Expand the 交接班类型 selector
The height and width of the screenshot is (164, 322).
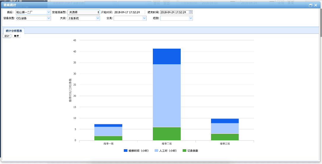coord(84,12)
